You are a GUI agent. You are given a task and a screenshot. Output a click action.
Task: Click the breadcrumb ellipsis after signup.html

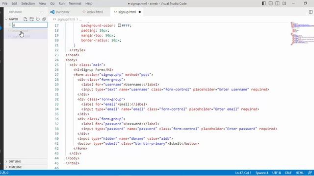coord(80,20)
